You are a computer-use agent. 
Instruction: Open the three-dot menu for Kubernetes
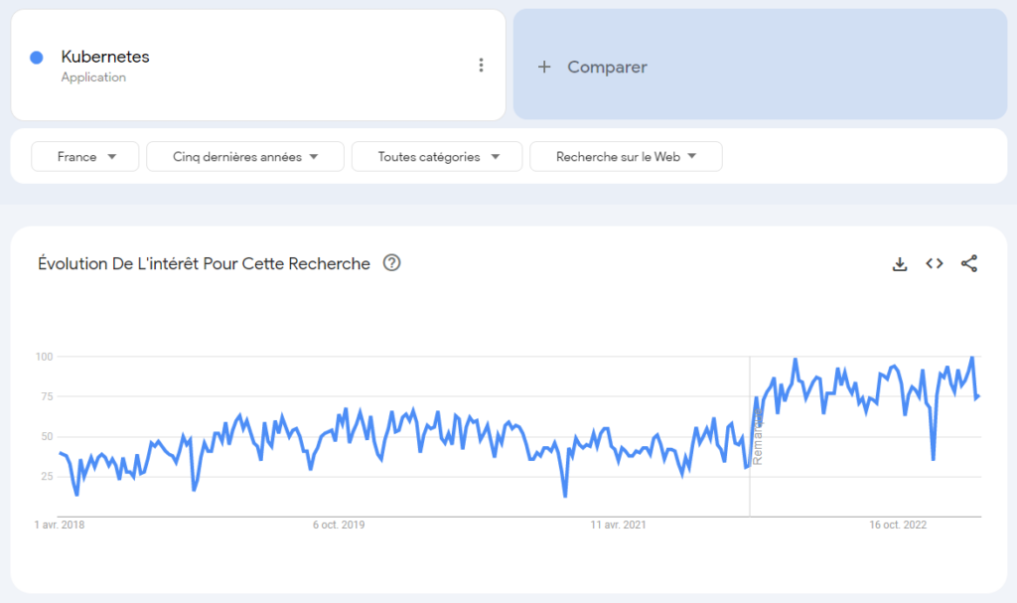(481, 66)
